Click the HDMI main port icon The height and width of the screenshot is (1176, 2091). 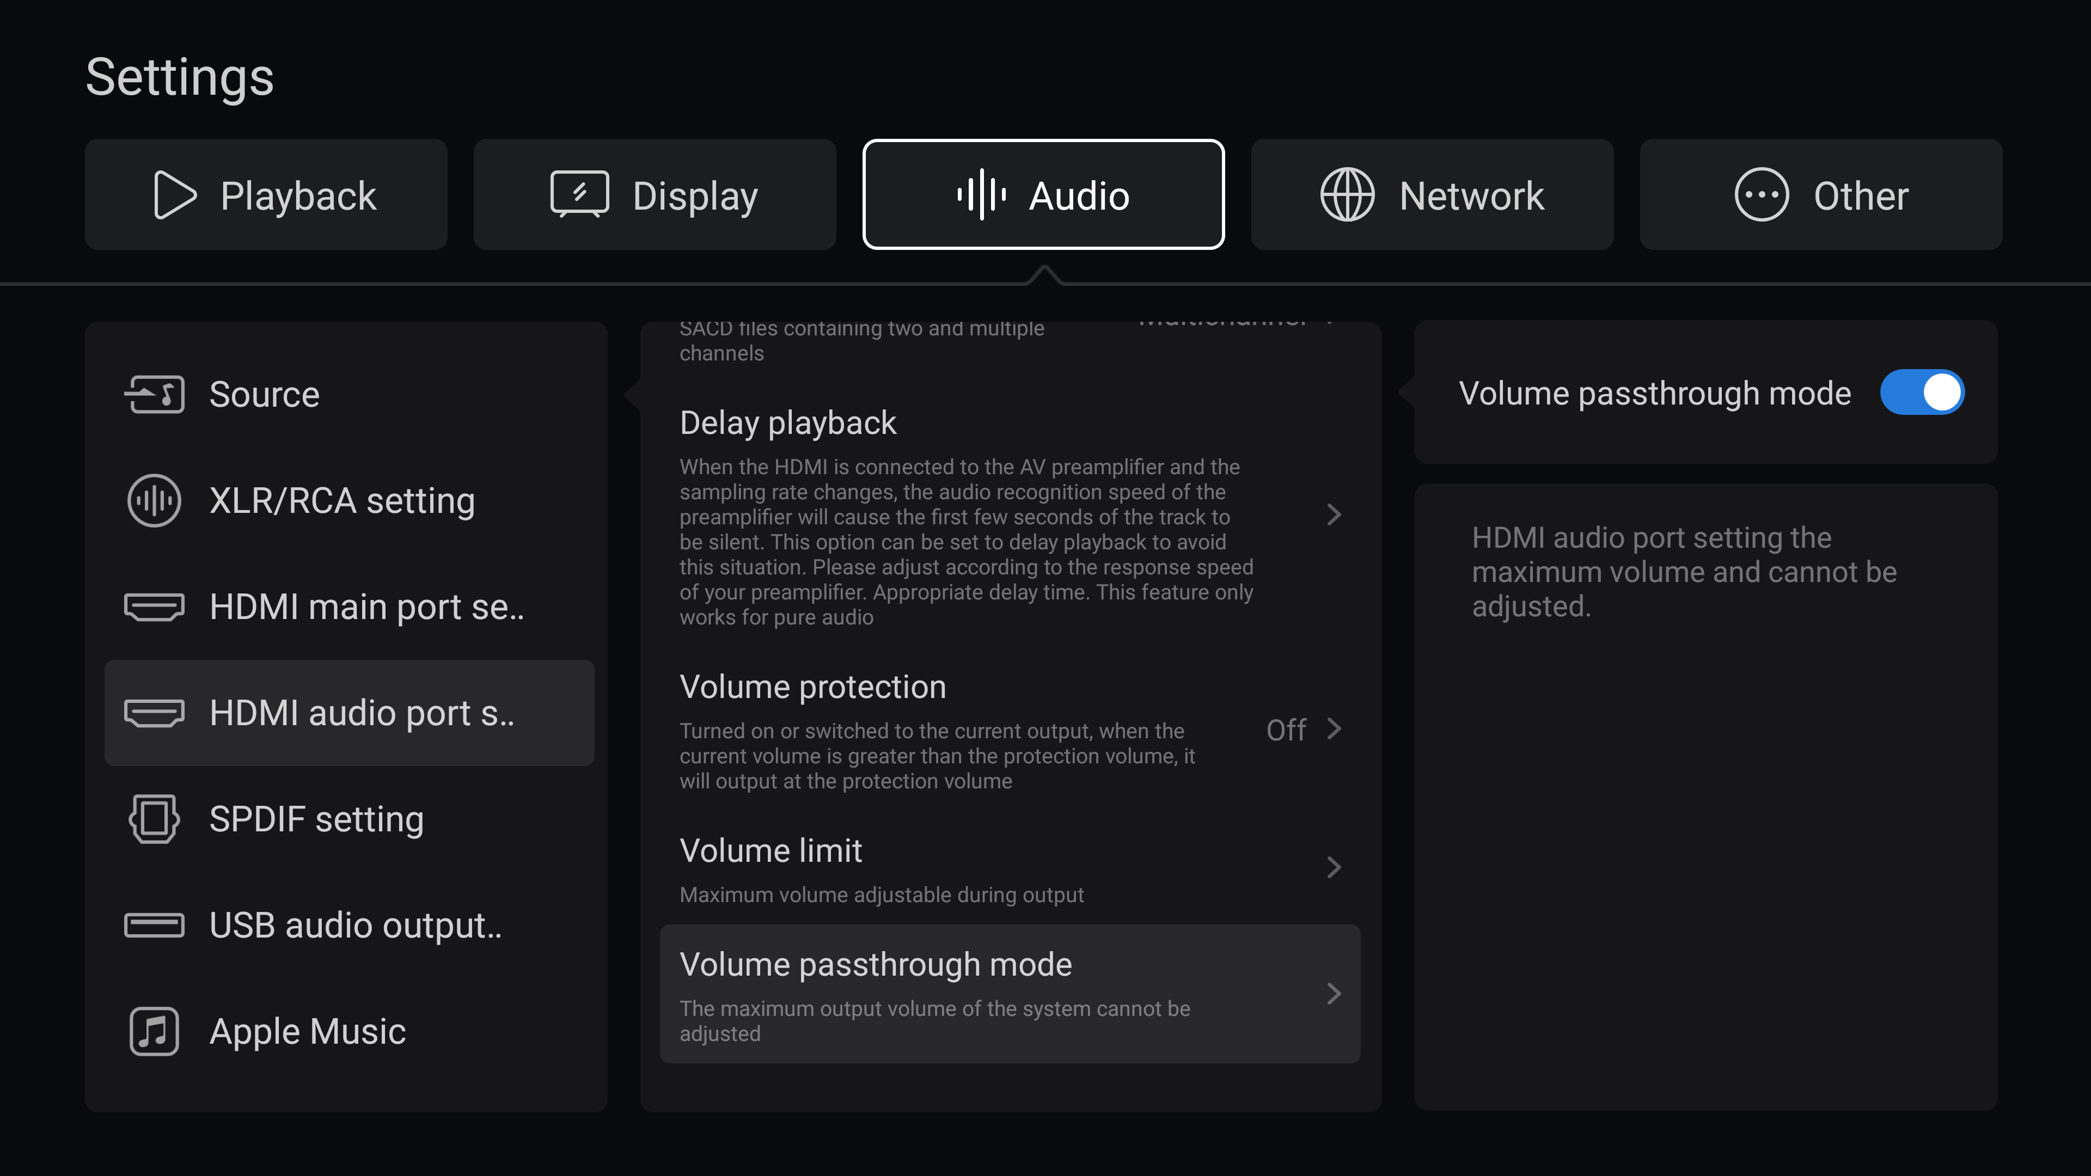pos(154,607)
